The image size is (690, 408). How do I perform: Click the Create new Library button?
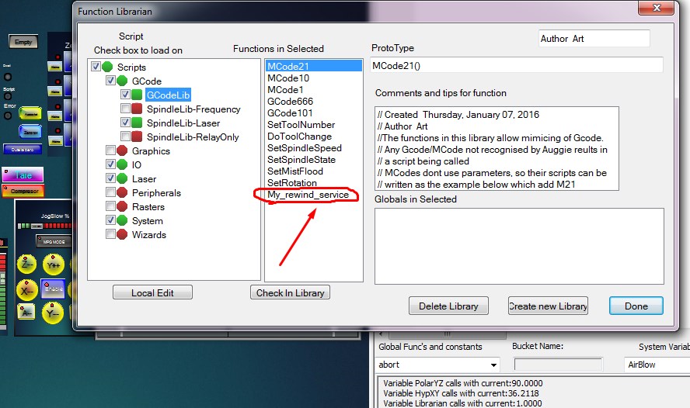tap(548, 306)
